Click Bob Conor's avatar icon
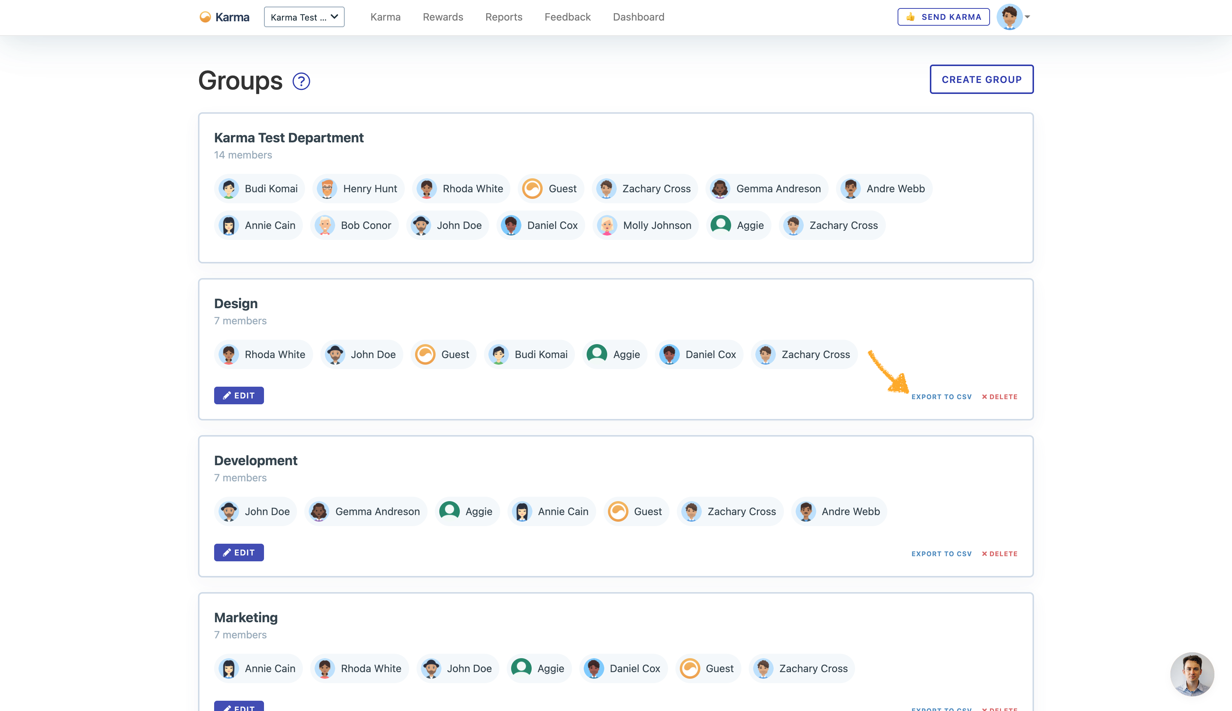 [324, 225]
